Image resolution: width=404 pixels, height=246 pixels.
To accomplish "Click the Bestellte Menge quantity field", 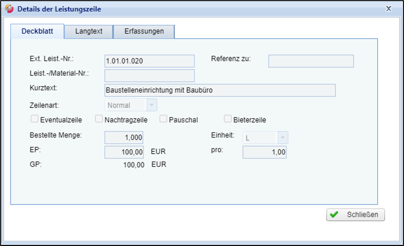I will click(124, 138).
